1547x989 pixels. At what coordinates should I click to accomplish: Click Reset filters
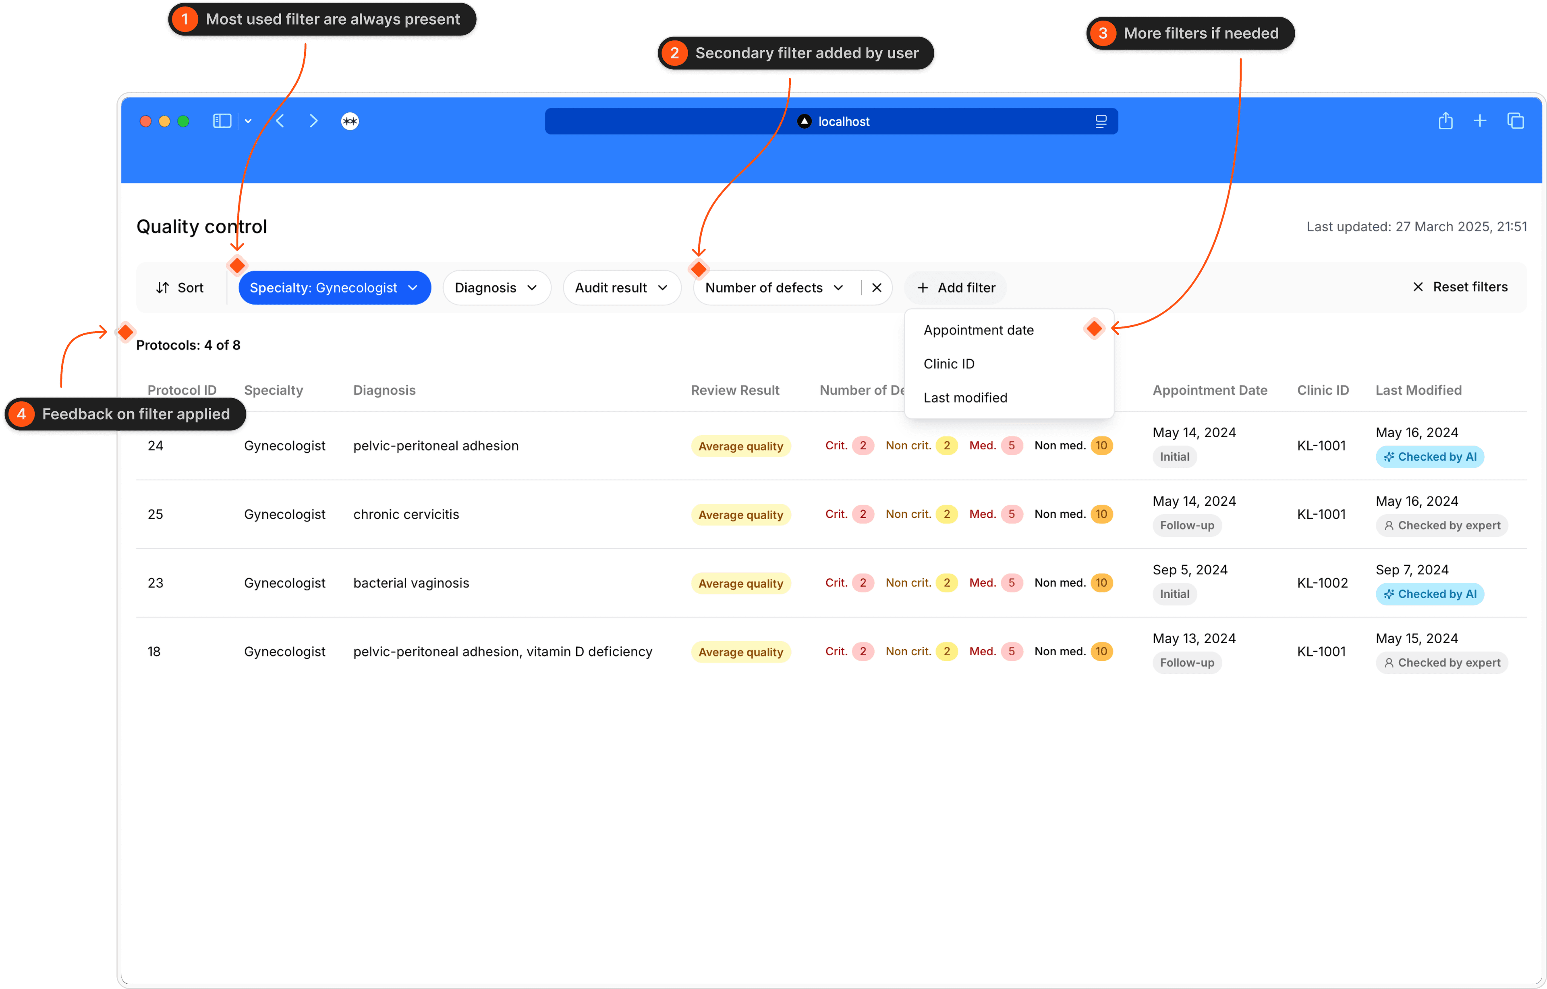click(x=1460, y=287)
